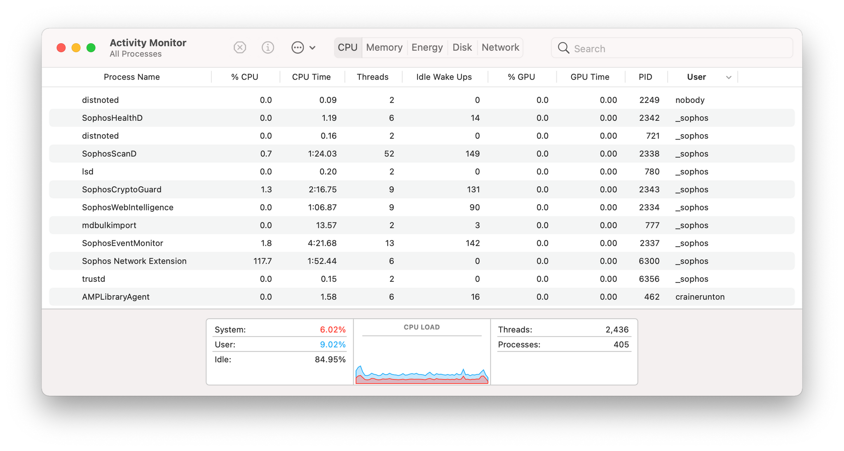Screen dimensions: 844x451
Task: Select the Sophos Network Extension row
Action: [x=422, y=261]
